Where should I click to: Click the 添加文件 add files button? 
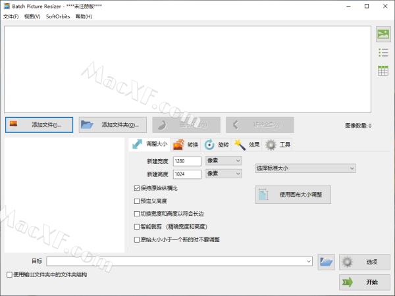click(39, 124)
